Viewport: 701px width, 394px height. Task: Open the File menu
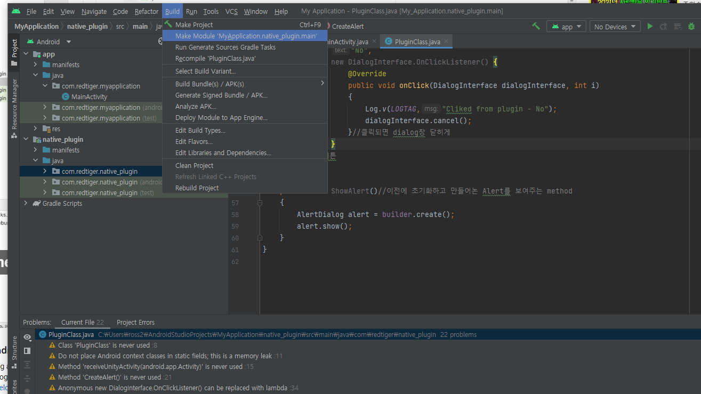[x=31, y=11]
